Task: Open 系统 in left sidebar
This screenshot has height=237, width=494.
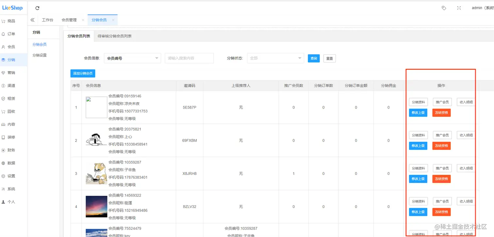Action: pos(11,189)
